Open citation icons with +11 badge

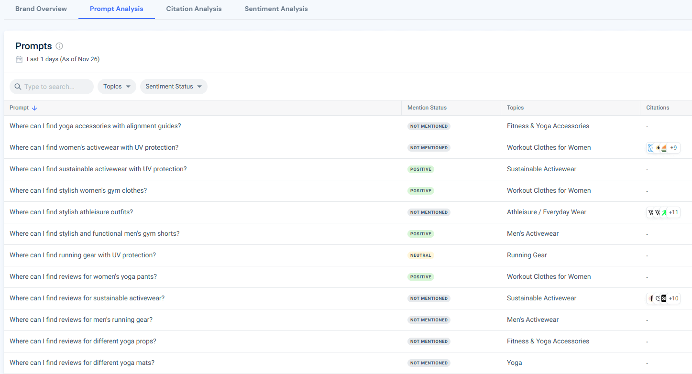point(663,212)
